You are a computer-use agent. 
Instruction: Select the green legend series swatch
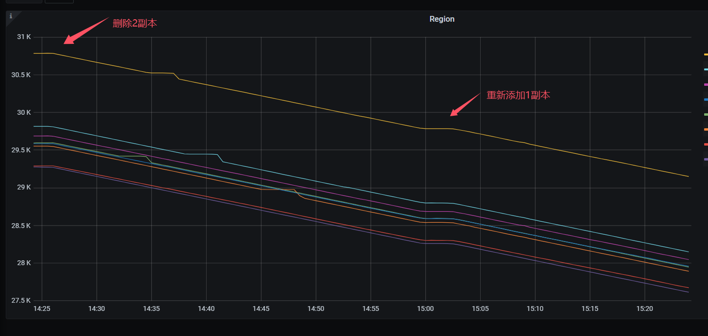(706, 114)
